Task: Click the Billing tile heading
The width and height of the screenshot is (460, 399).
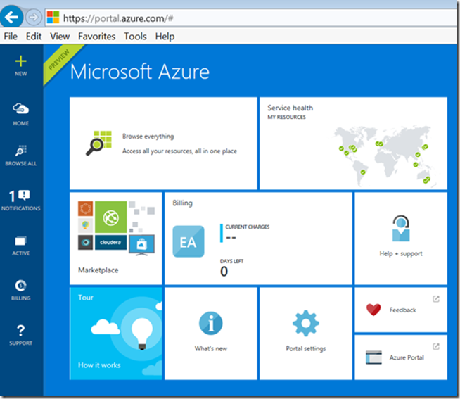Action: point(182,203)
